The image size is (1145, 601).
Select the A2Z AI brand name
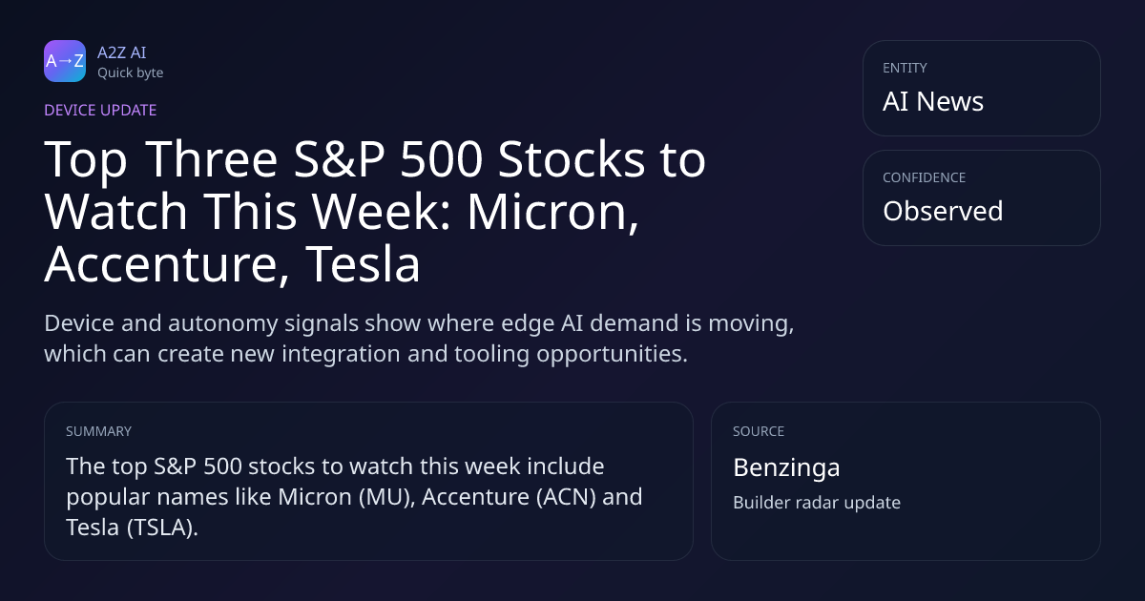point(121,52)
